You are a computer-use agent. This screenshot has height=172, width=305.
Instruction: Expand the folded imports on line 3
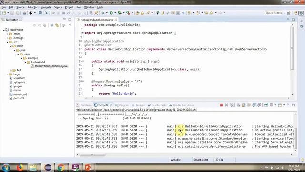(x=82, y=33)
